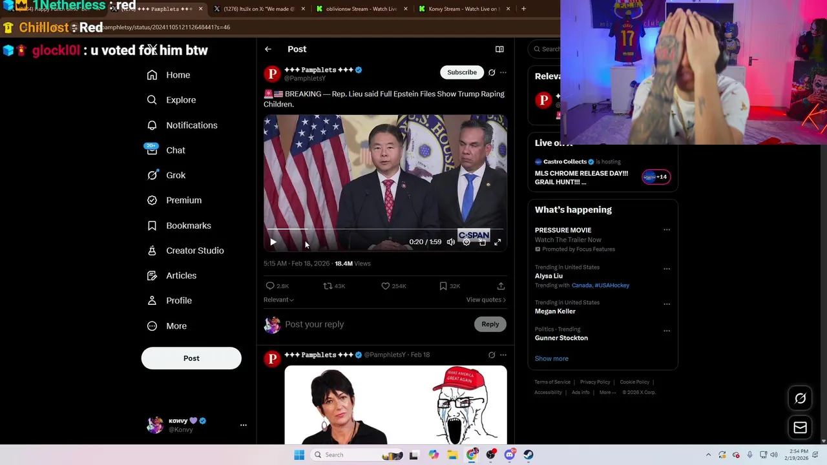Image resolution: width=827 pixels, height=465 pixels.
Task: Open the Privacy Policy footer link
Action: pos(595,382)
